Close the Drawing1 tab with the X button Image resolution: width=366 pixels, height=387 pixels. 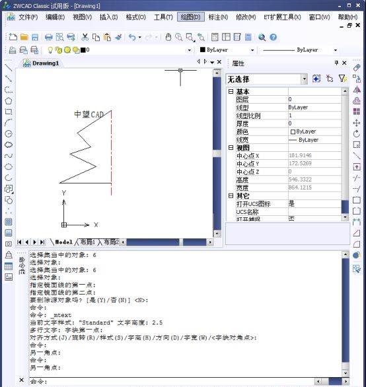(219, 62)
